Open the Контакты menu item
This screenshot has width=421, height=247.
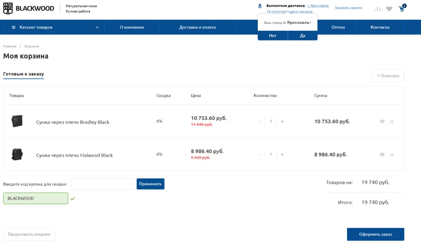pyautogui.click(x=380, y=27)
